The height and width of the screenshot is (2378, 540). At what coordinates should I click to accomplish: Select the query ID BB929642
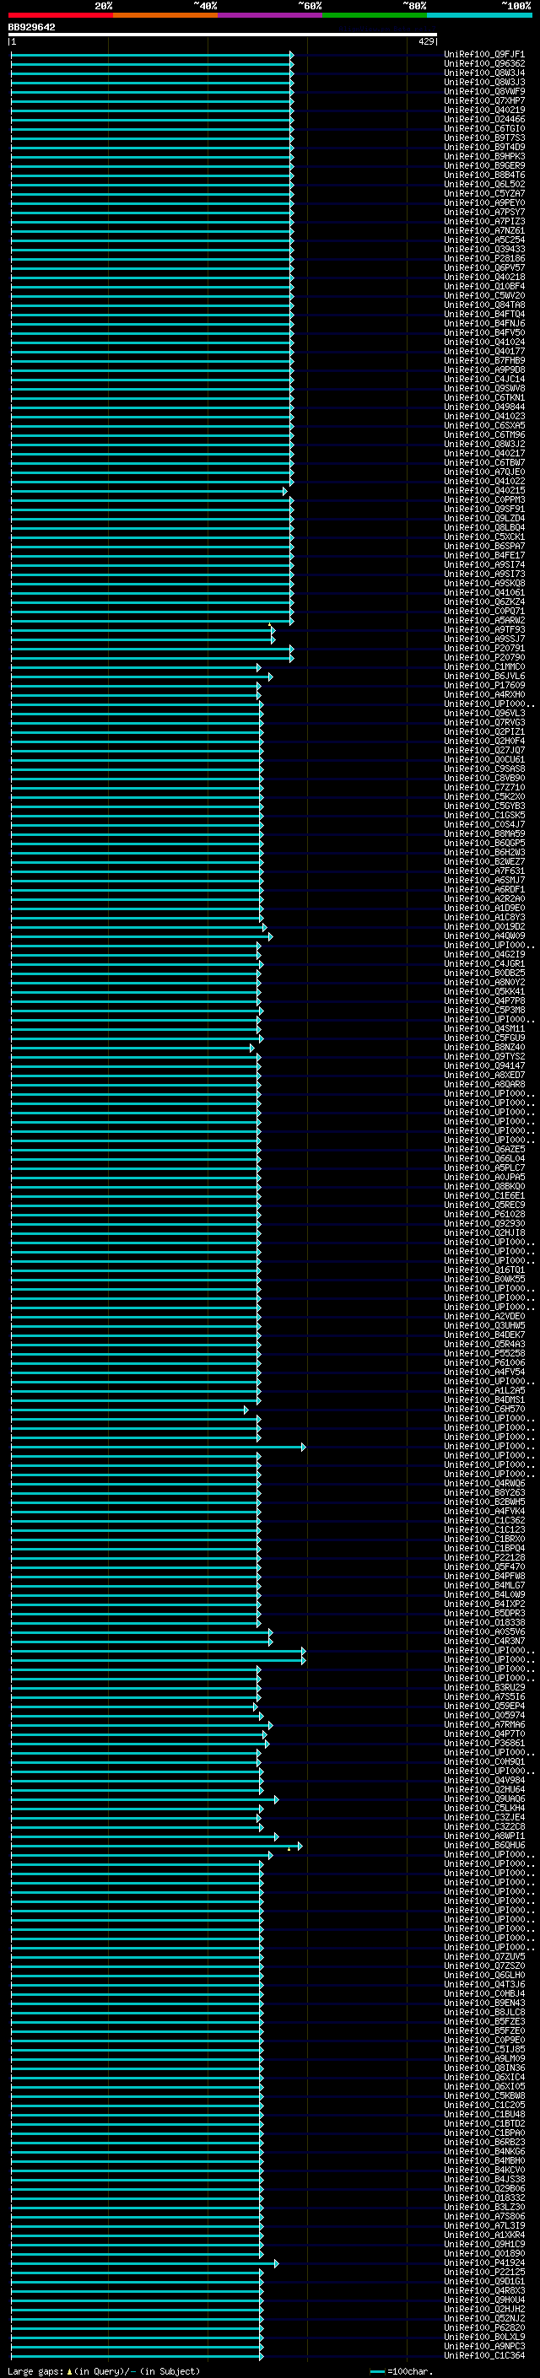pyautogui.click(x=31, y=28)
